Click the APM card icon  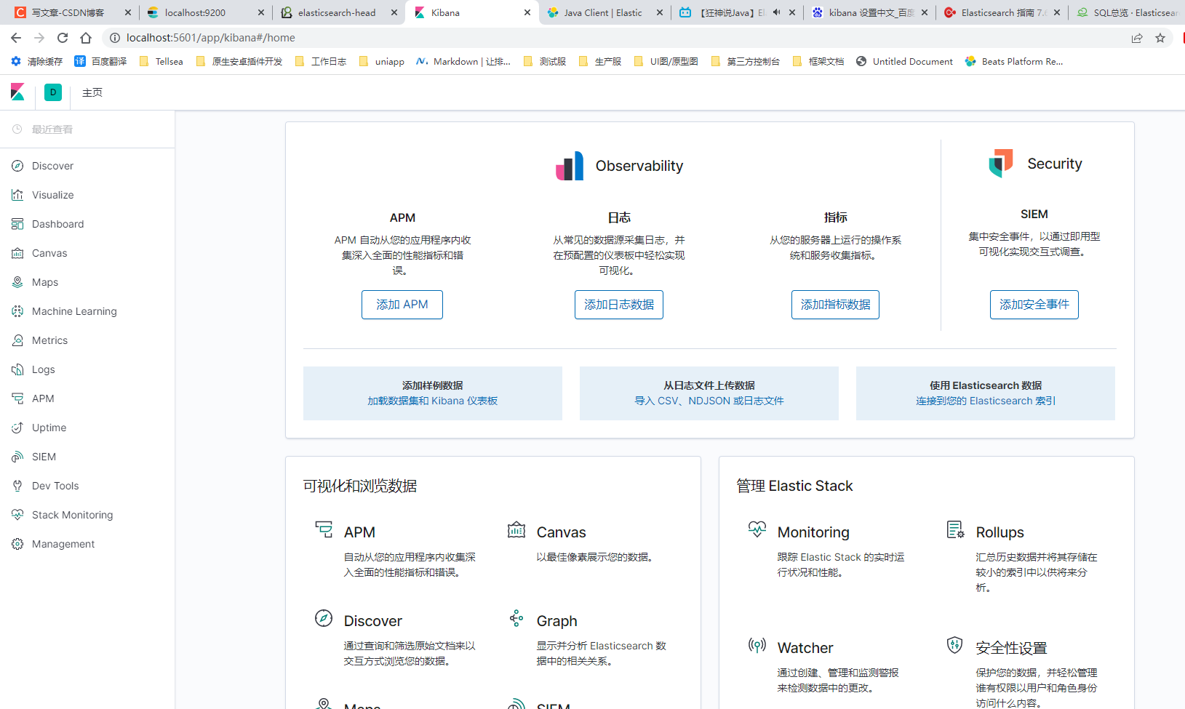tap(324, 529)
